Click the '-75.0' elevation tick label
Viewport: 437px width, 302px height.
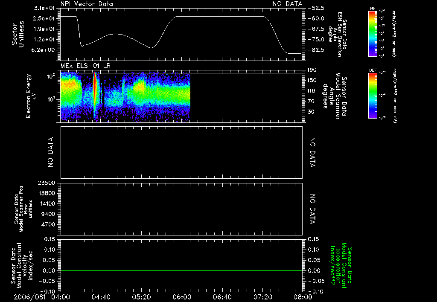pyautogui.click(x=316, y=40)
